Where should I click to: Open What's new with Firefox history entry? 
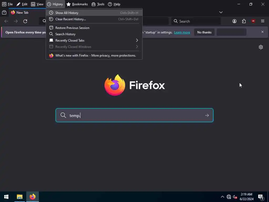point(94,55)
